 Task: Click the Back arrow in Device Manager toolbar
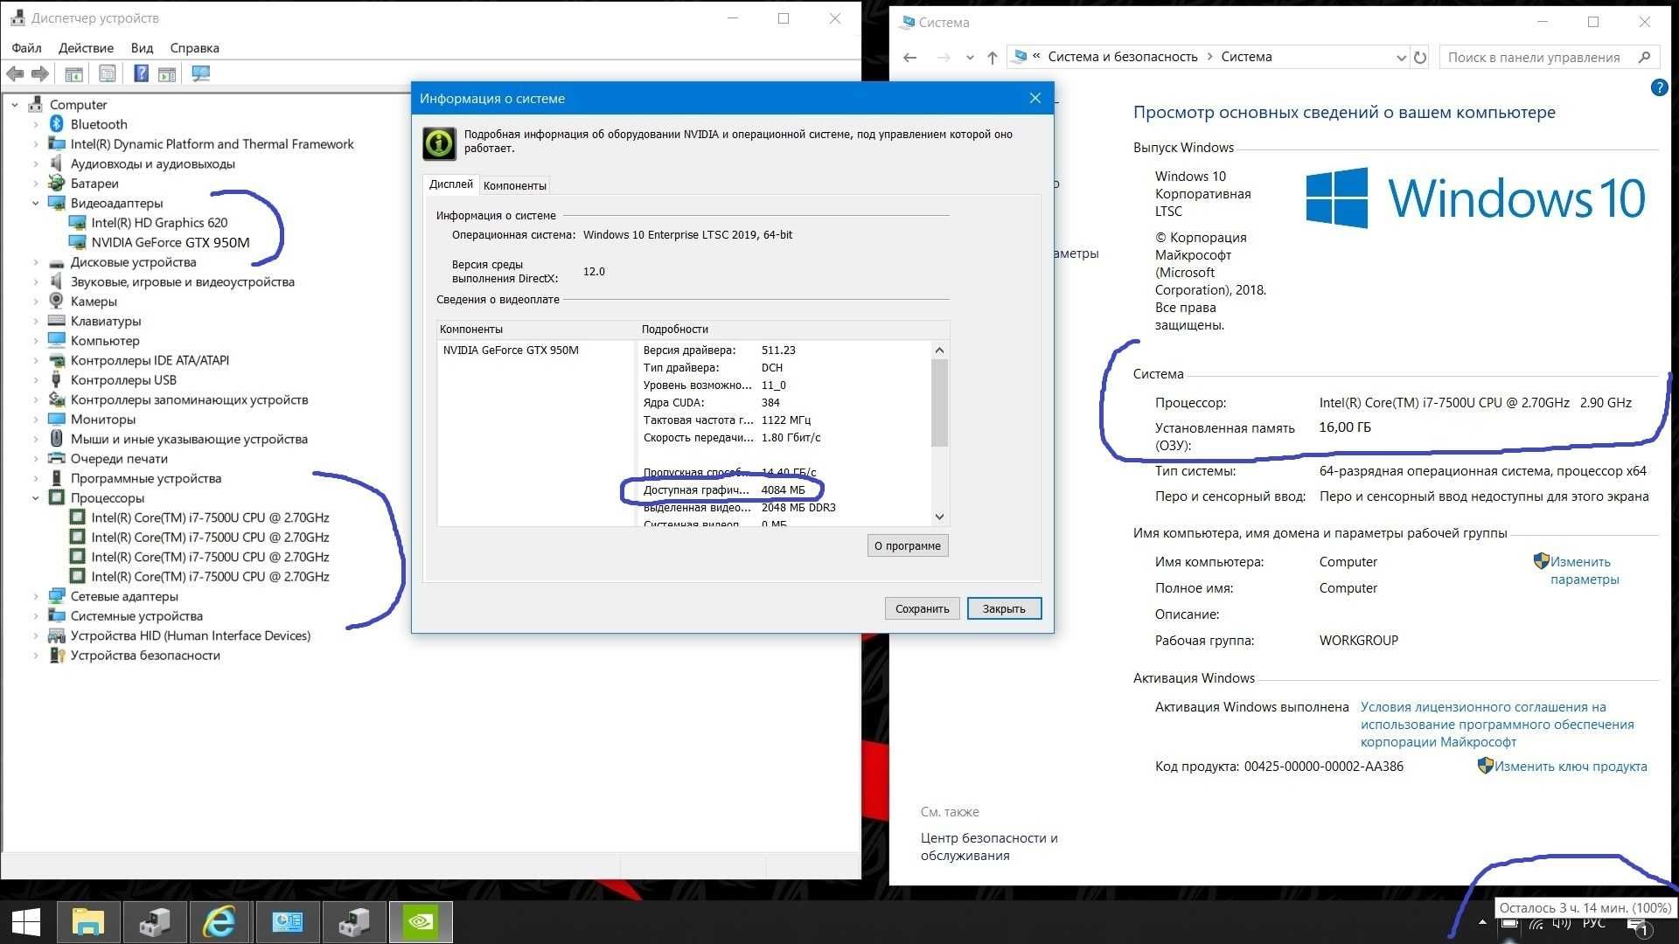point(15,74)
